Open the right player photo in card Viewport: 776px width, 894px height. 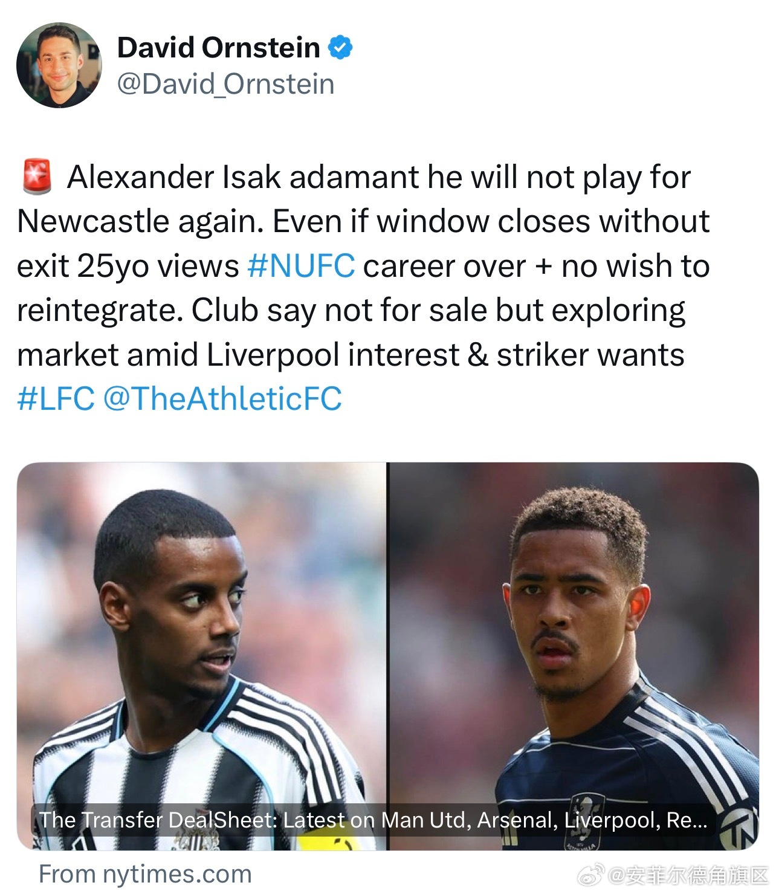pyautogui.click(x=574, y=656)
